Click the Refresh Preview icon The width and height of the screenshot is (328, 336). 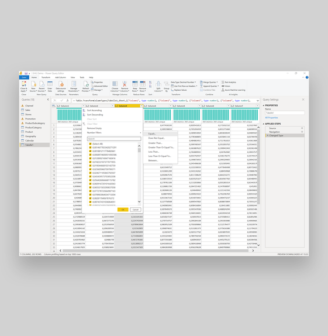(86, 84)
